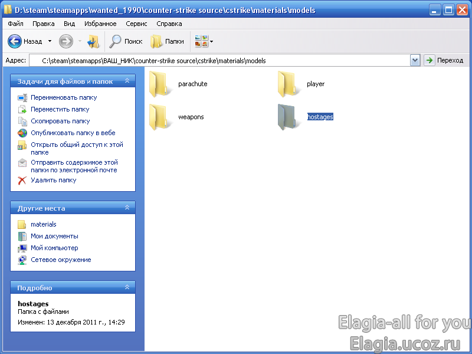The image size is (472, 354).
Task: Click the Forward arrow icon
Action: pyautogui.click(x=66, y=41)
